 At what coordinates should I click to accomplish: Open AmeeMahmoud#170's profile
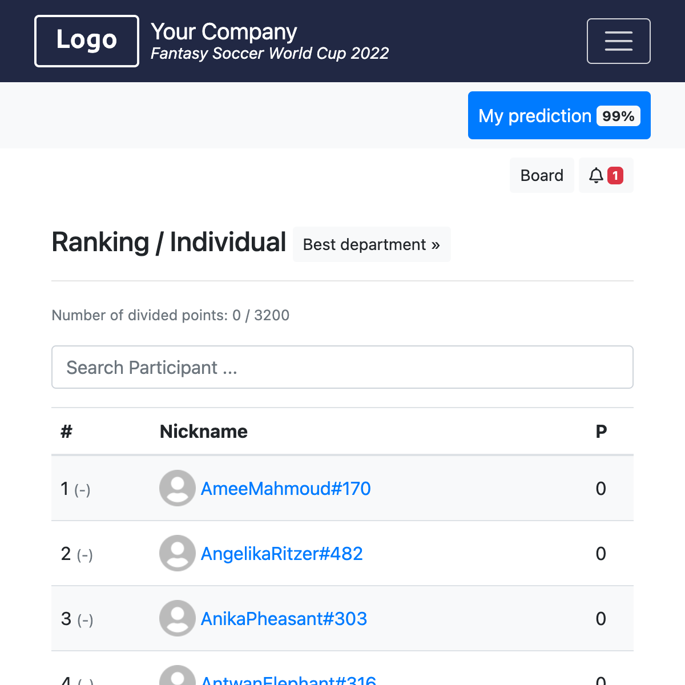[285, 489]
